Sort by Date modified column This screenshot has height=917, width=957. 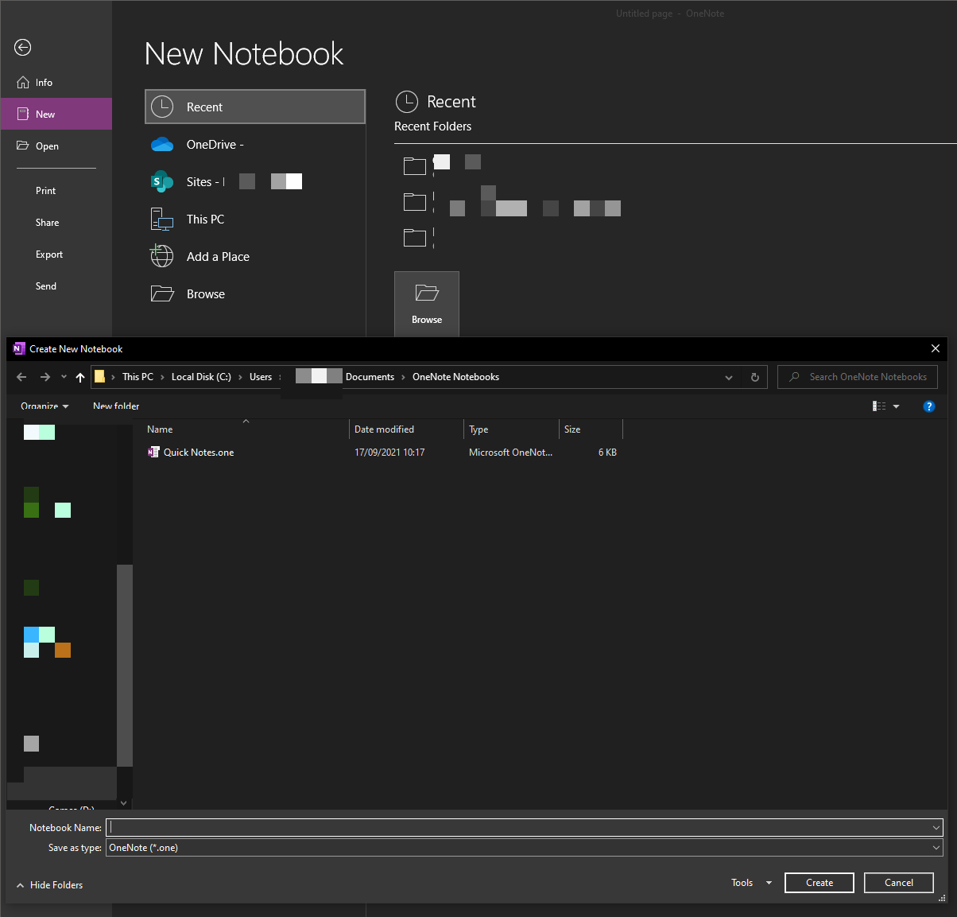[406, 429]
